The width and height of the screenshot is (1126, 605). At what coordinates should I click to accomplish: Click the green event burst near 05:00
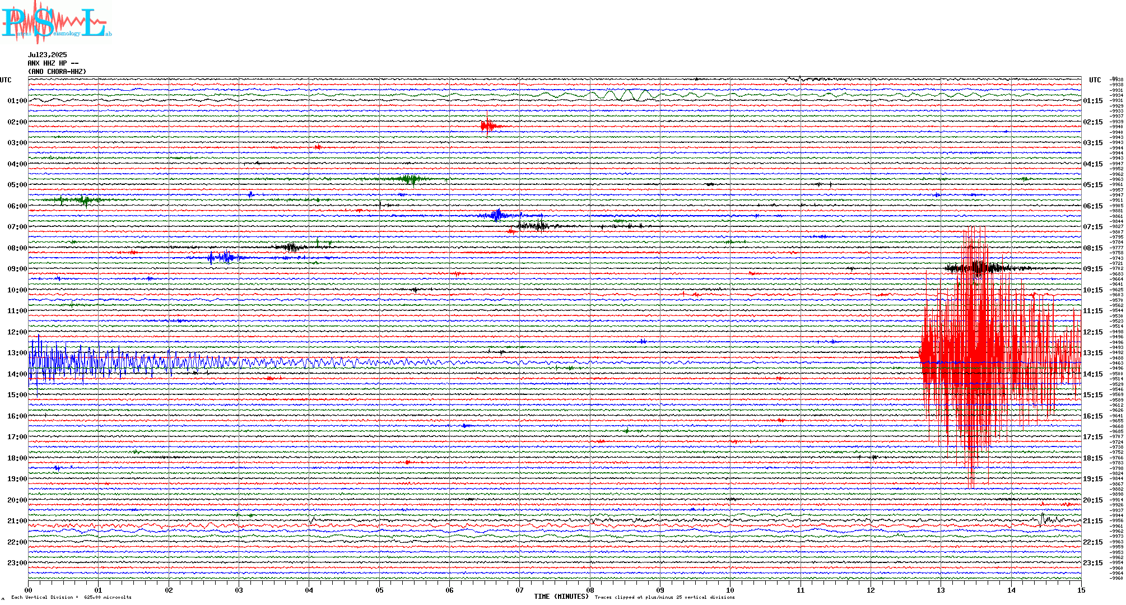tap(411, 179)
